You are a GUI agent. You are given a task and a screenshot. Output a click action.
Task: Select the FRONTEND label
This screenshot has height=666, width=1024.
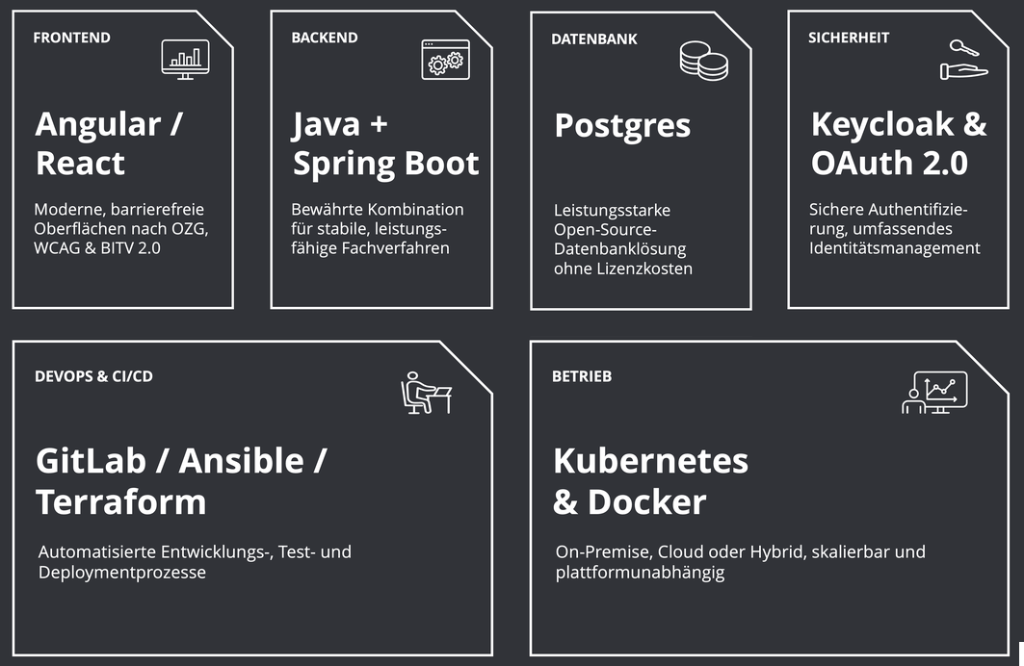click(72, 38)
